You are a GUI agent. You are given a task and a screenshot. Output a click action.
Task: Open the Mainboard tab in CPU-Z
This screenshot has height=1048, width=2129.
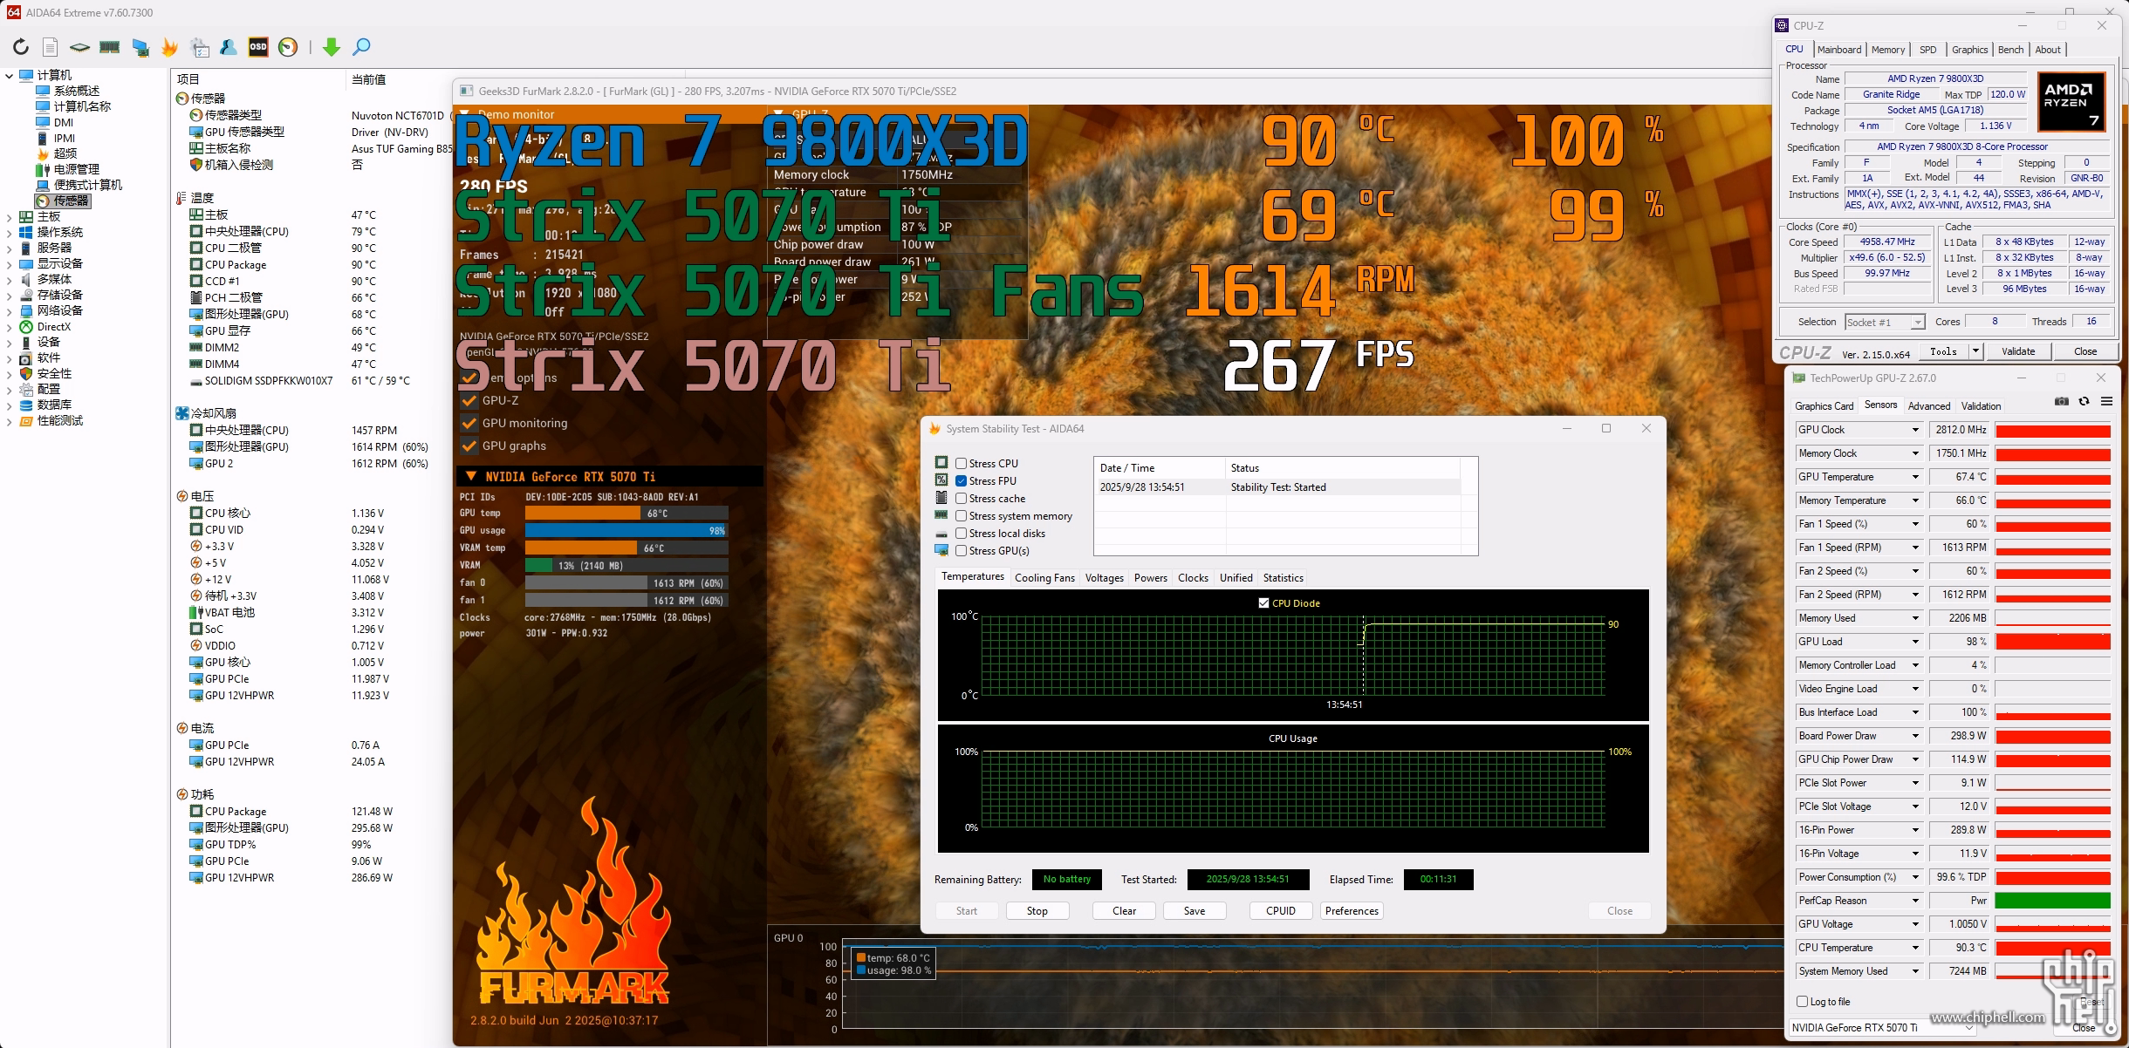pos(1839,50)
